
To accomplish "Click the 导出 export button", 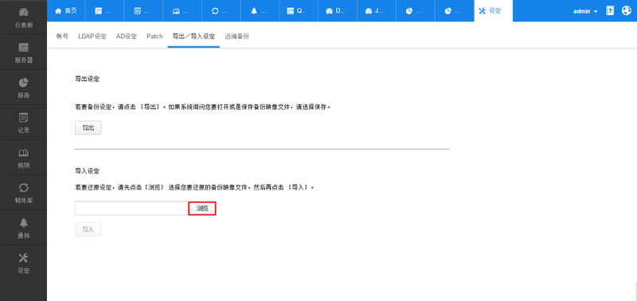I will [x=88, y=128].
